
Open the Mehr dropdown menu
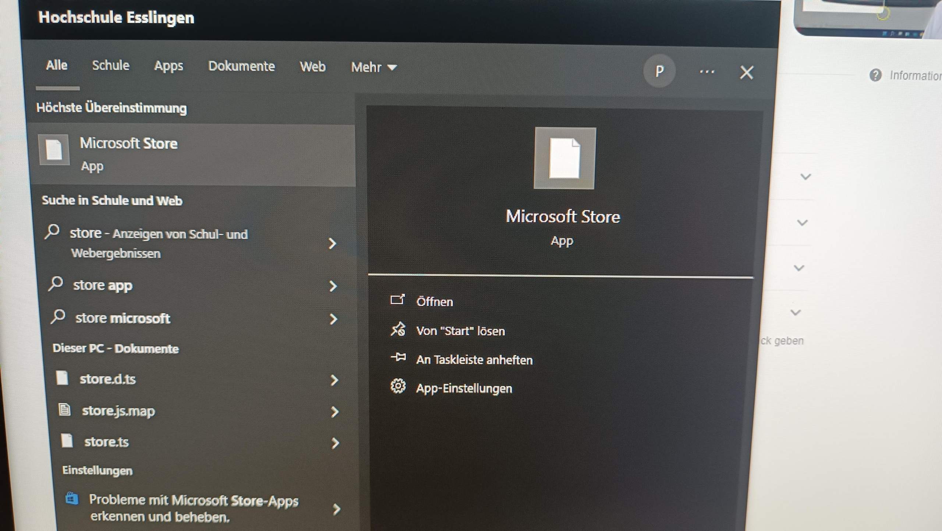[374, 67]
